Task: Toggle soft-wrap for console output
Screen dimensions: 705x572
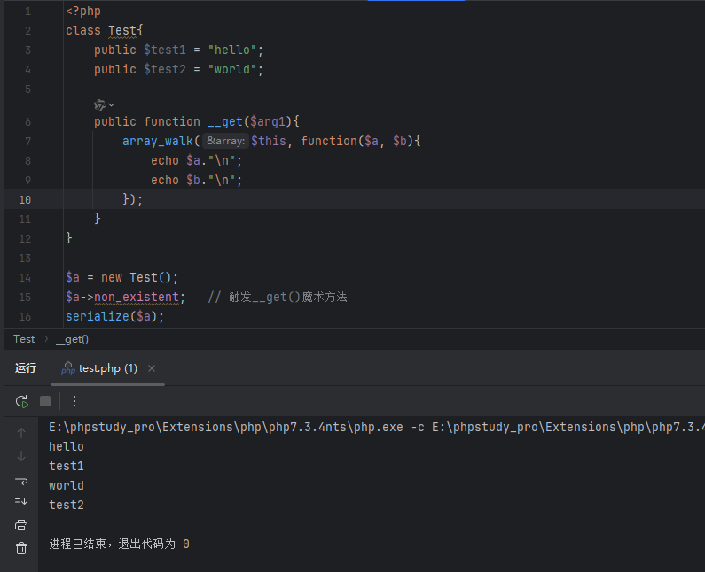Action: point(21,479)
